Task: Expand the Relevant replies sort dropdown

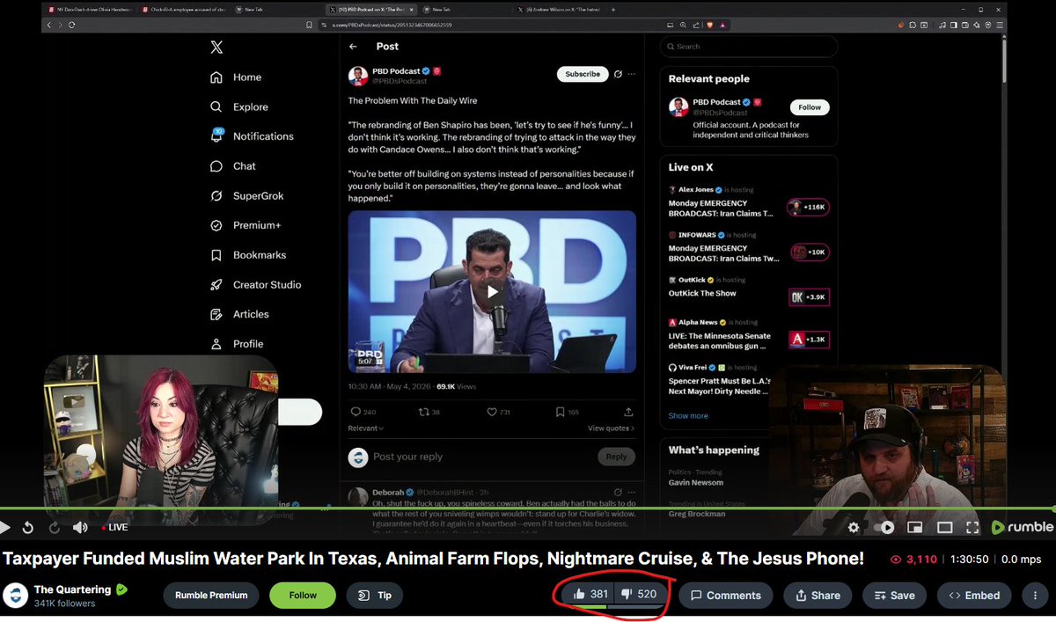Action: pyautogui.click(x=365, y=428)
